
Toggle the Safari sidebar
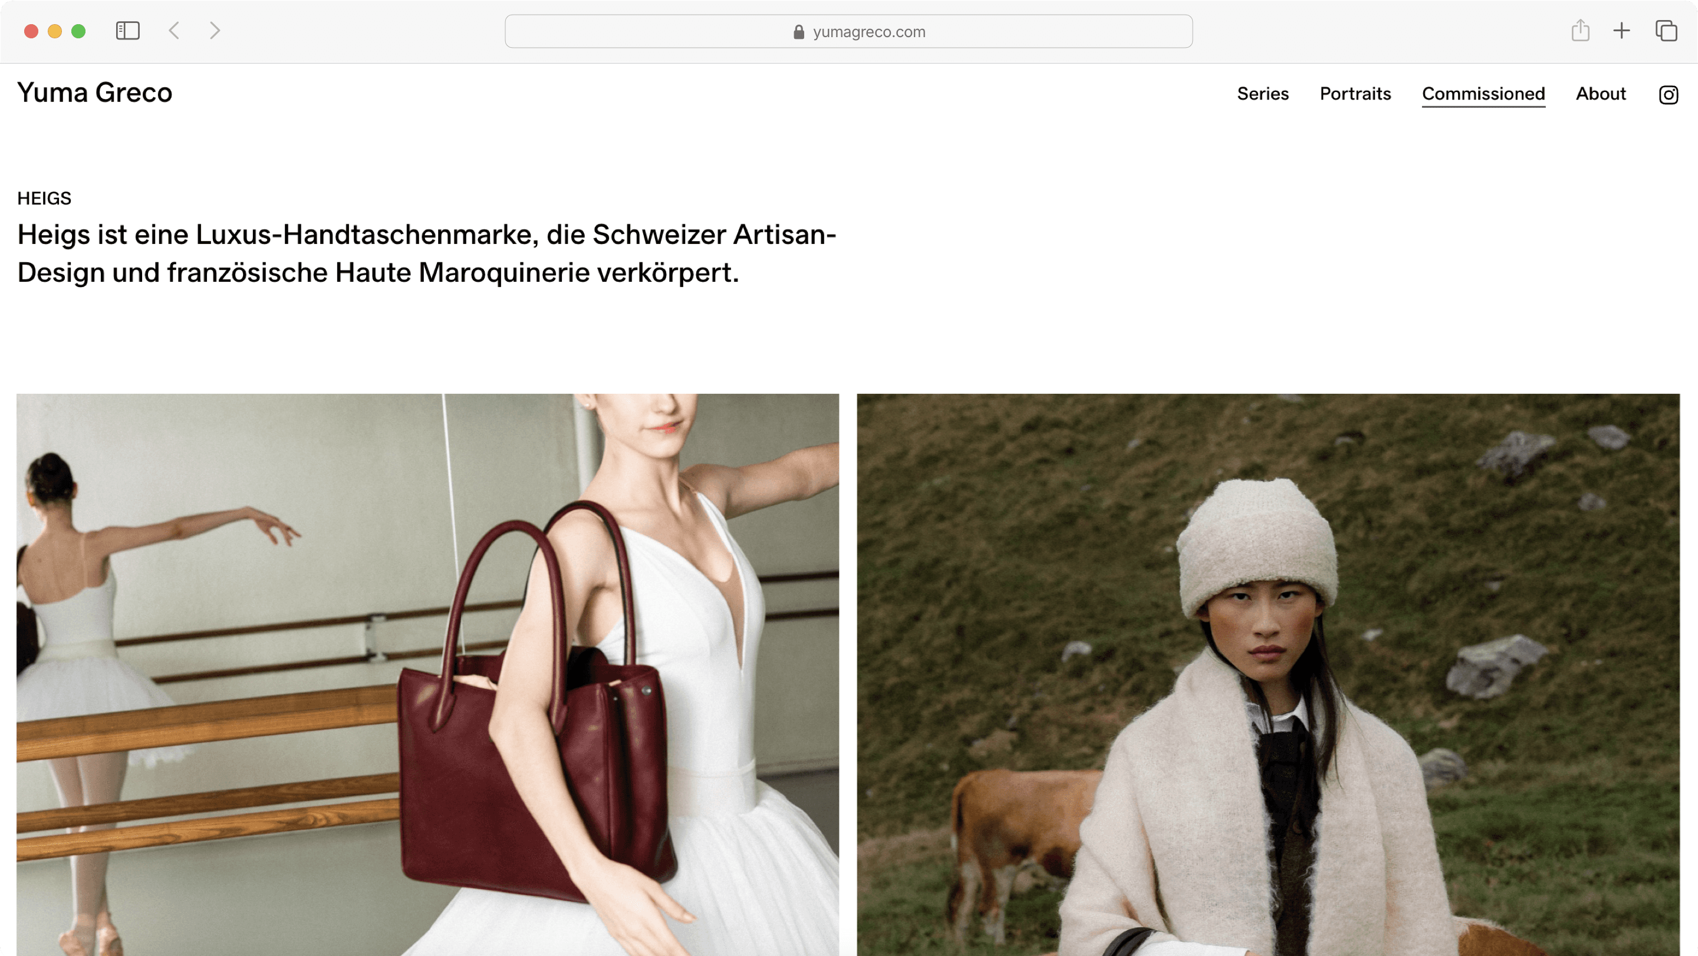click(x=127, y=31)
